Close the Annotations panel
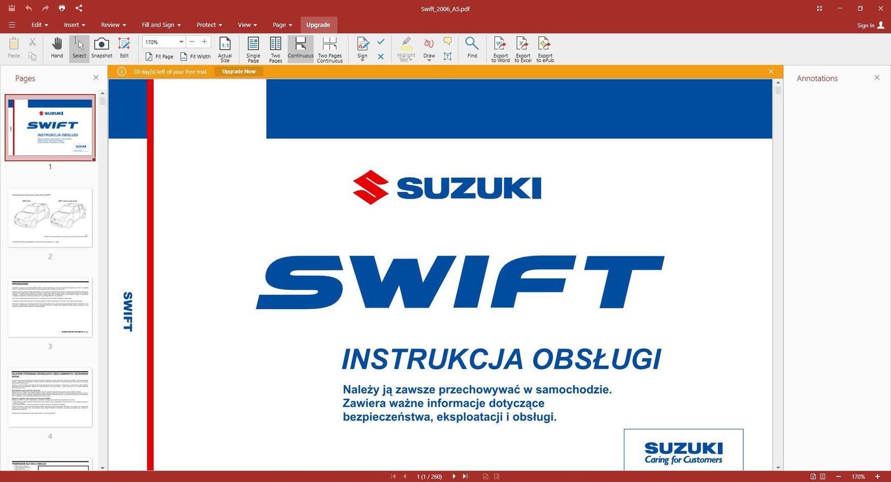Screen dimensions: 891x482 [x=877, y=78]
